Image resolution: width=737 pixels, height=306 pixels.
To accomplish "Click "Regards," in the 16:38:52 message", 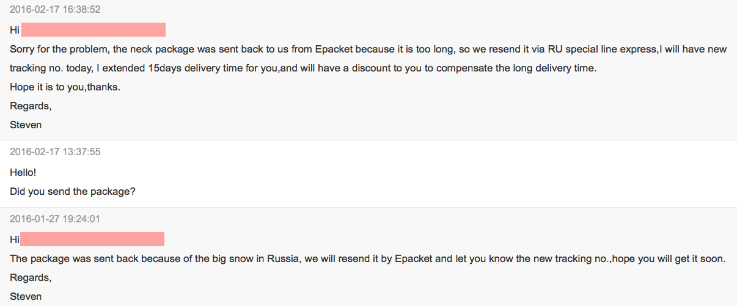I will point(31,106).
